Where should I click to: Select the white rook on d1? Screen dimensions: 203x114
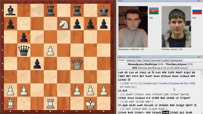[x=50, y=104]
